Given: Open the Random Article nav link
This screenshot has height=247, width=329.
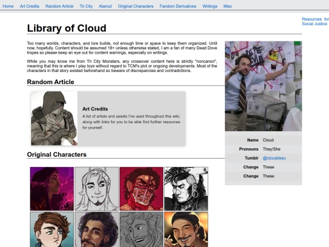Looking at the screenshot, I should pyautogui.click(x=59, y=6).
